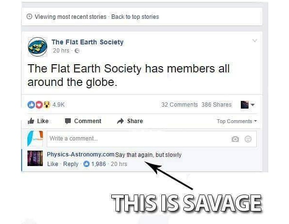Click Reply under the Physics-Astronomy comment
Image resolution: width=289 pixels, height=224 pixels.
click(x=71, y=164)
